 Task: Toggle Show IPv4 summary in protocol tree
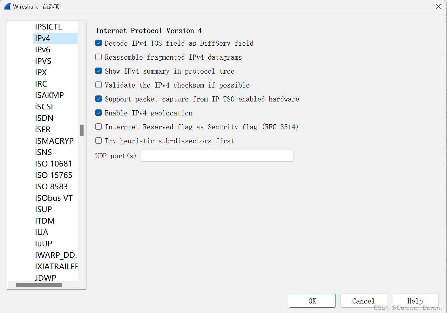coord(98,71)
